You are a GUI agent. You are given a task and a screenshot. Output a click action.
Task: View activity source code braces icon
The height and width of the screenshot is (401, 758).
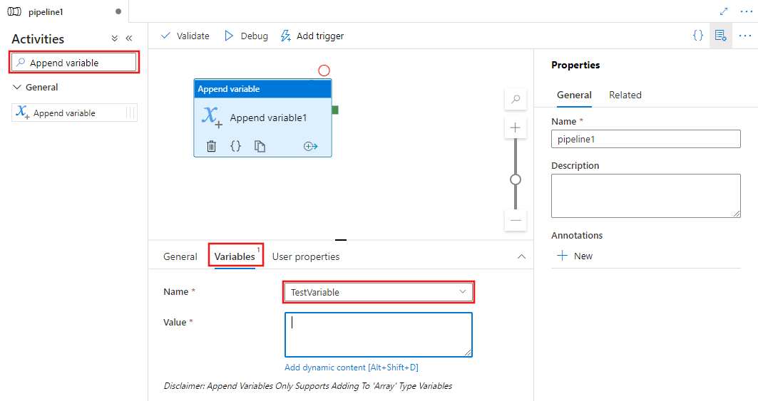pos(235,146)
